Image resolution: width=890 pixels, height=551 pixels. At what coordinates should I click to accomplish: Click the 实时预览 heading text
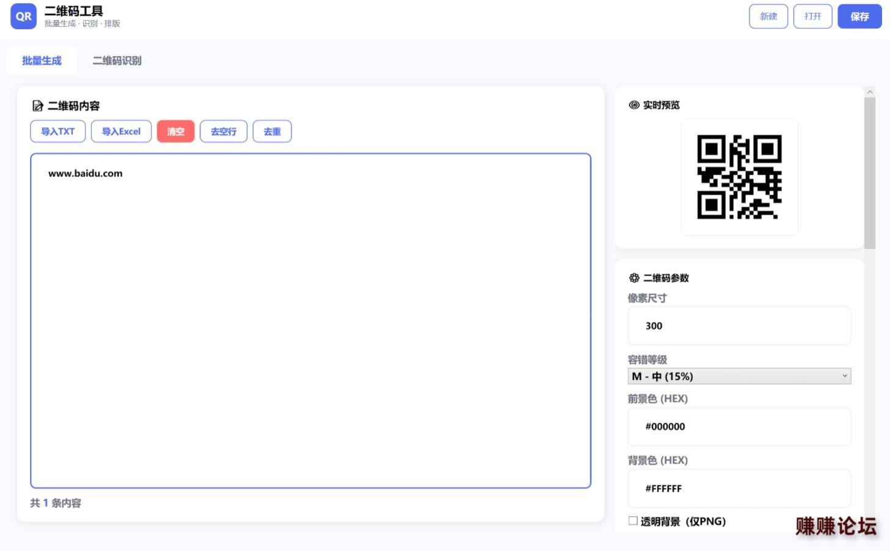tap(661, 105)
